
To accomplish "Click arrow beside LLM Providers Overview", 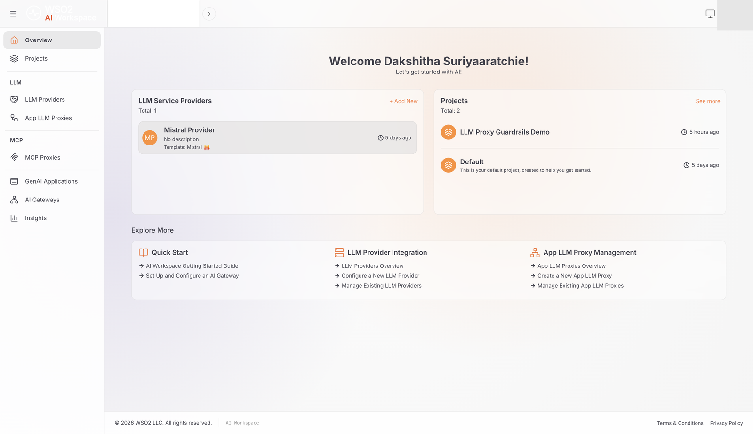I will [x=337, y=266].
